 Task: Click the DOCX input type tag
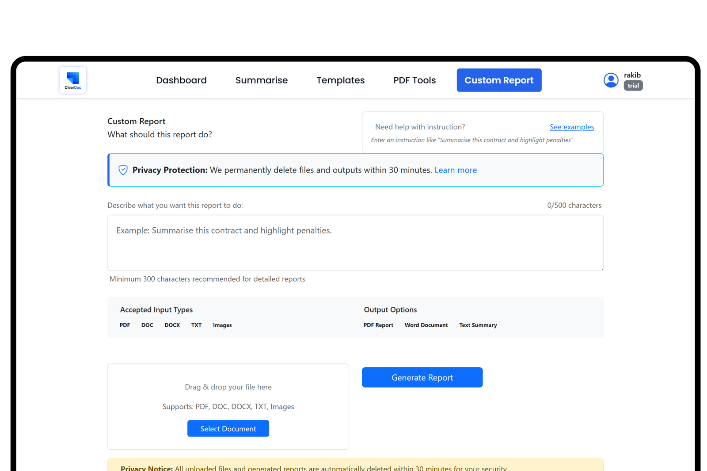coord(172,325)
